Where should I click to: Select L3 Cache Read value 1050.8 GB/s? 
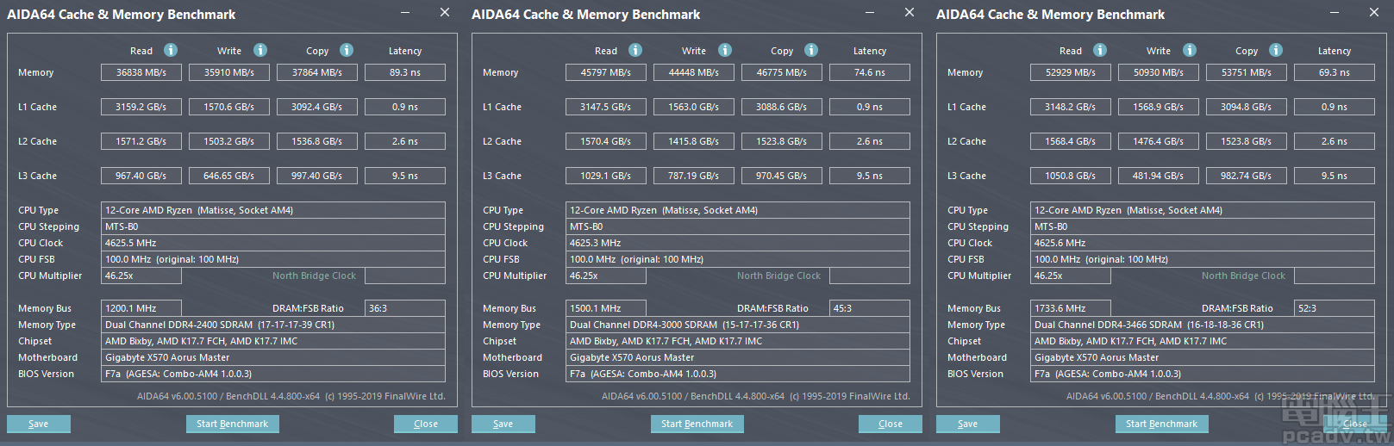1071,176
